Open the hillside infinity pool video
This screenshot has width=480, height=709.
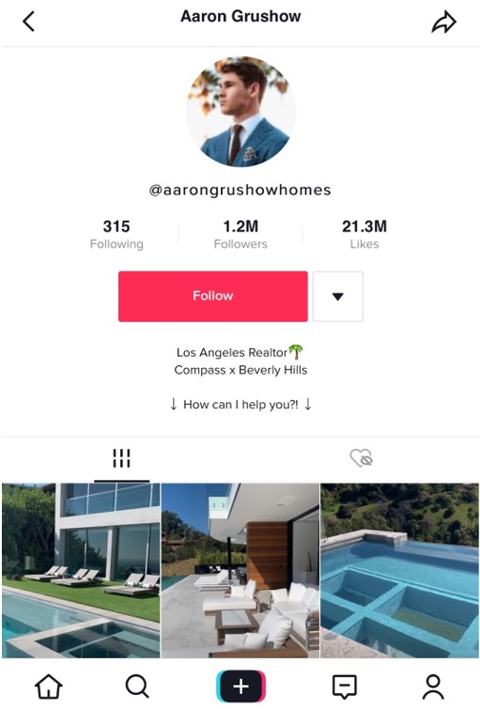click(400, 570)
